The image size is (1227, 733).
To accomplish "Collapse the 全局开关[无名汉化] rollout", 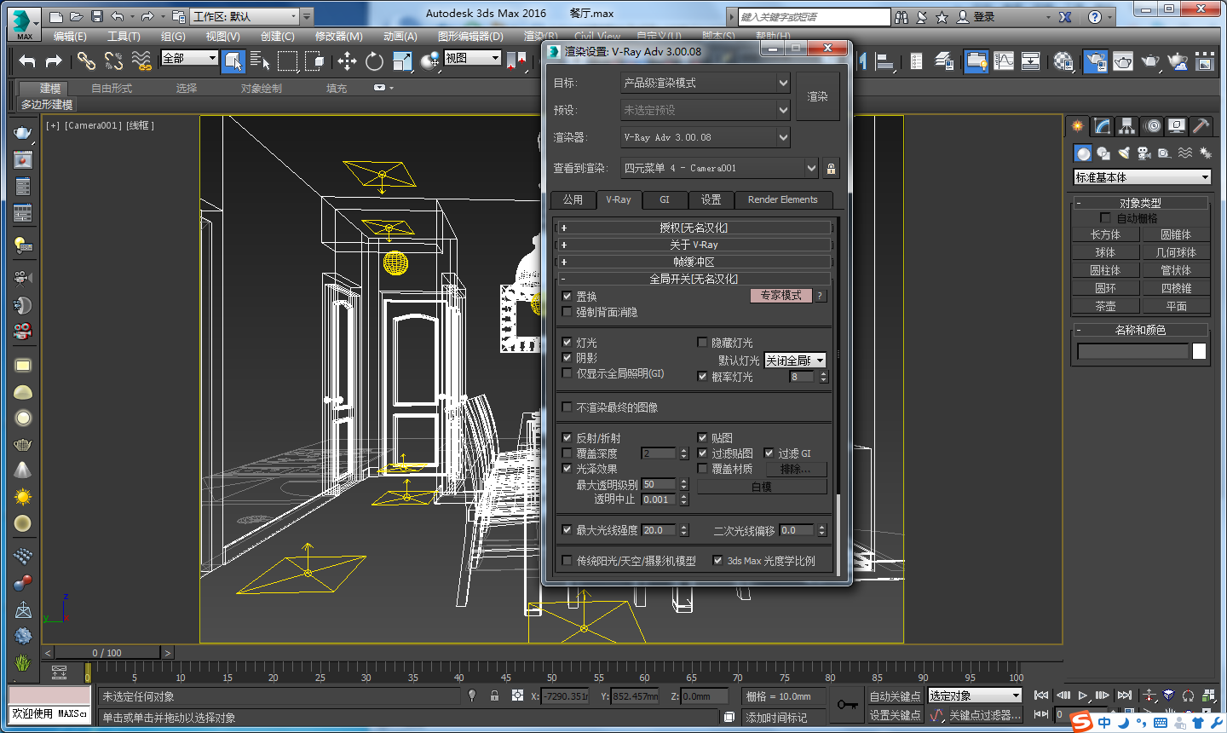I will coord(694,279).
